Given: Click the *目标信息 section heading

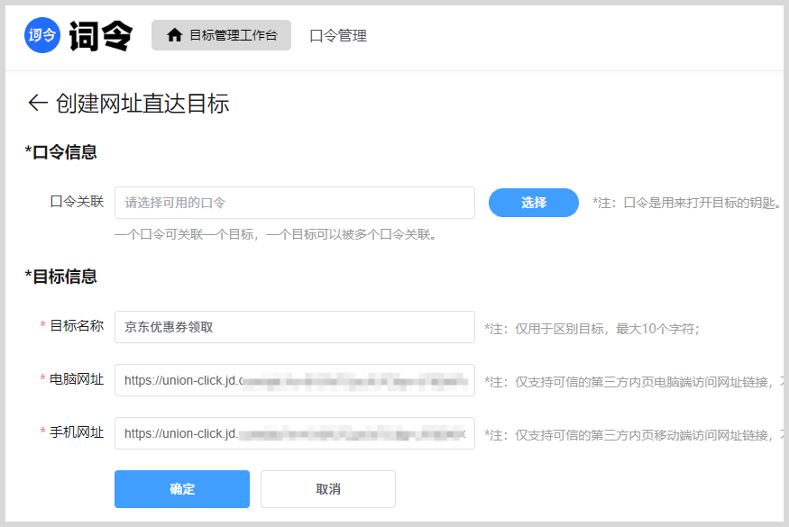Looking at the screenshot, I should pyautogui.click(x=61, y=276).
